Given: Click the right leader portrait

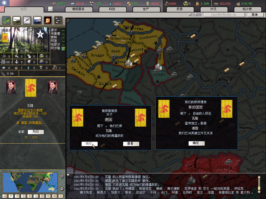Looking at the screenshot, I should pyautogui.click(x=52, y=87).
